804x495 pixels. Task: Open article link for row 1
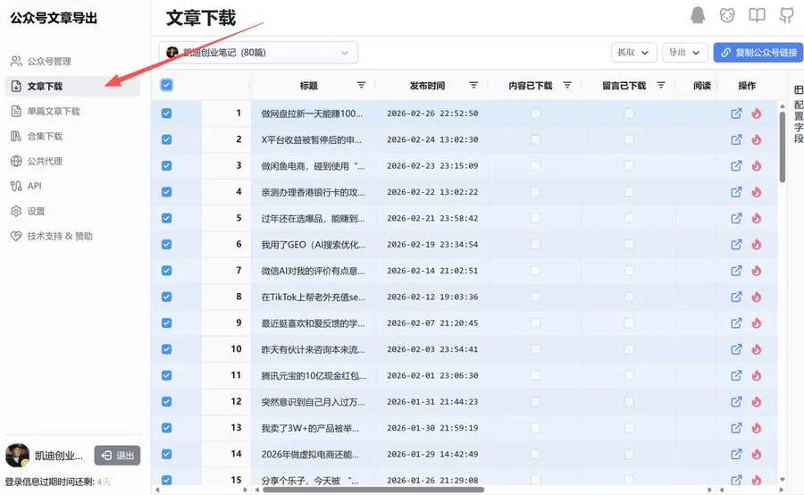[736, 113]
